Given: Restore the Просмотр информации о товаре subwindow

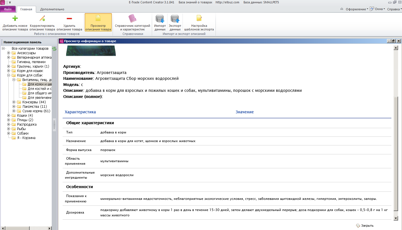Looking at the screenshot, I should 394,41.
